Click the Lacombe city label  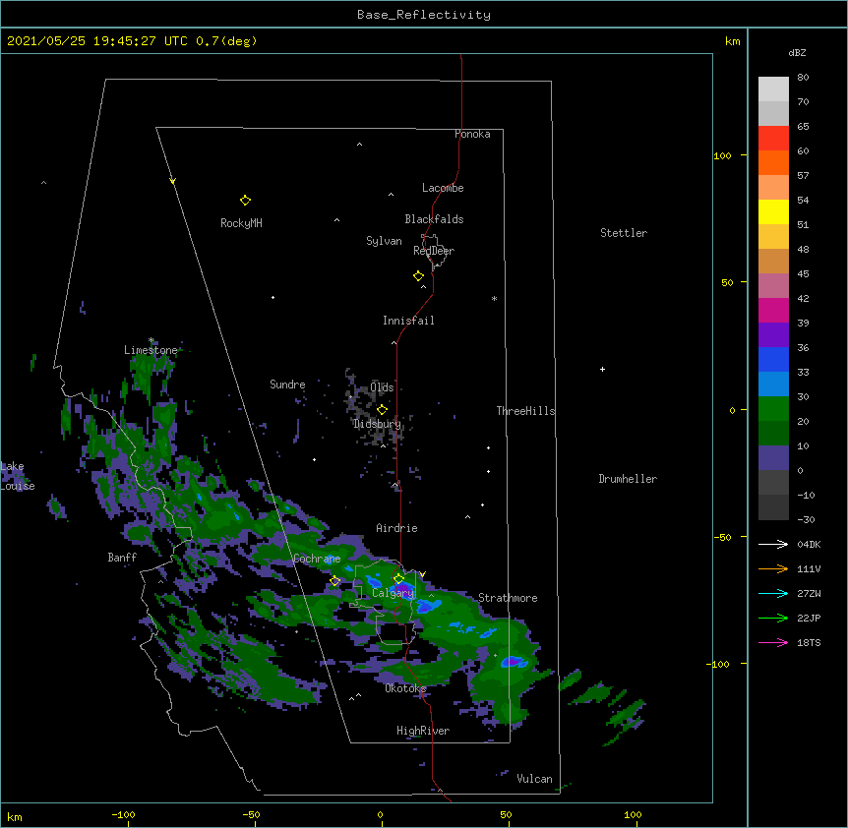coord(443,188)
